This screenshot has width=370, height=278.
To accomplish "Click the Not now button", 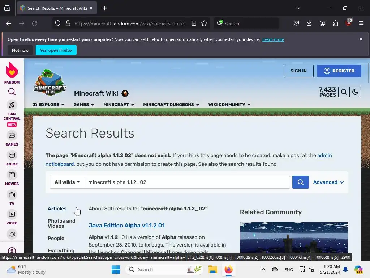I will (20, 50).
